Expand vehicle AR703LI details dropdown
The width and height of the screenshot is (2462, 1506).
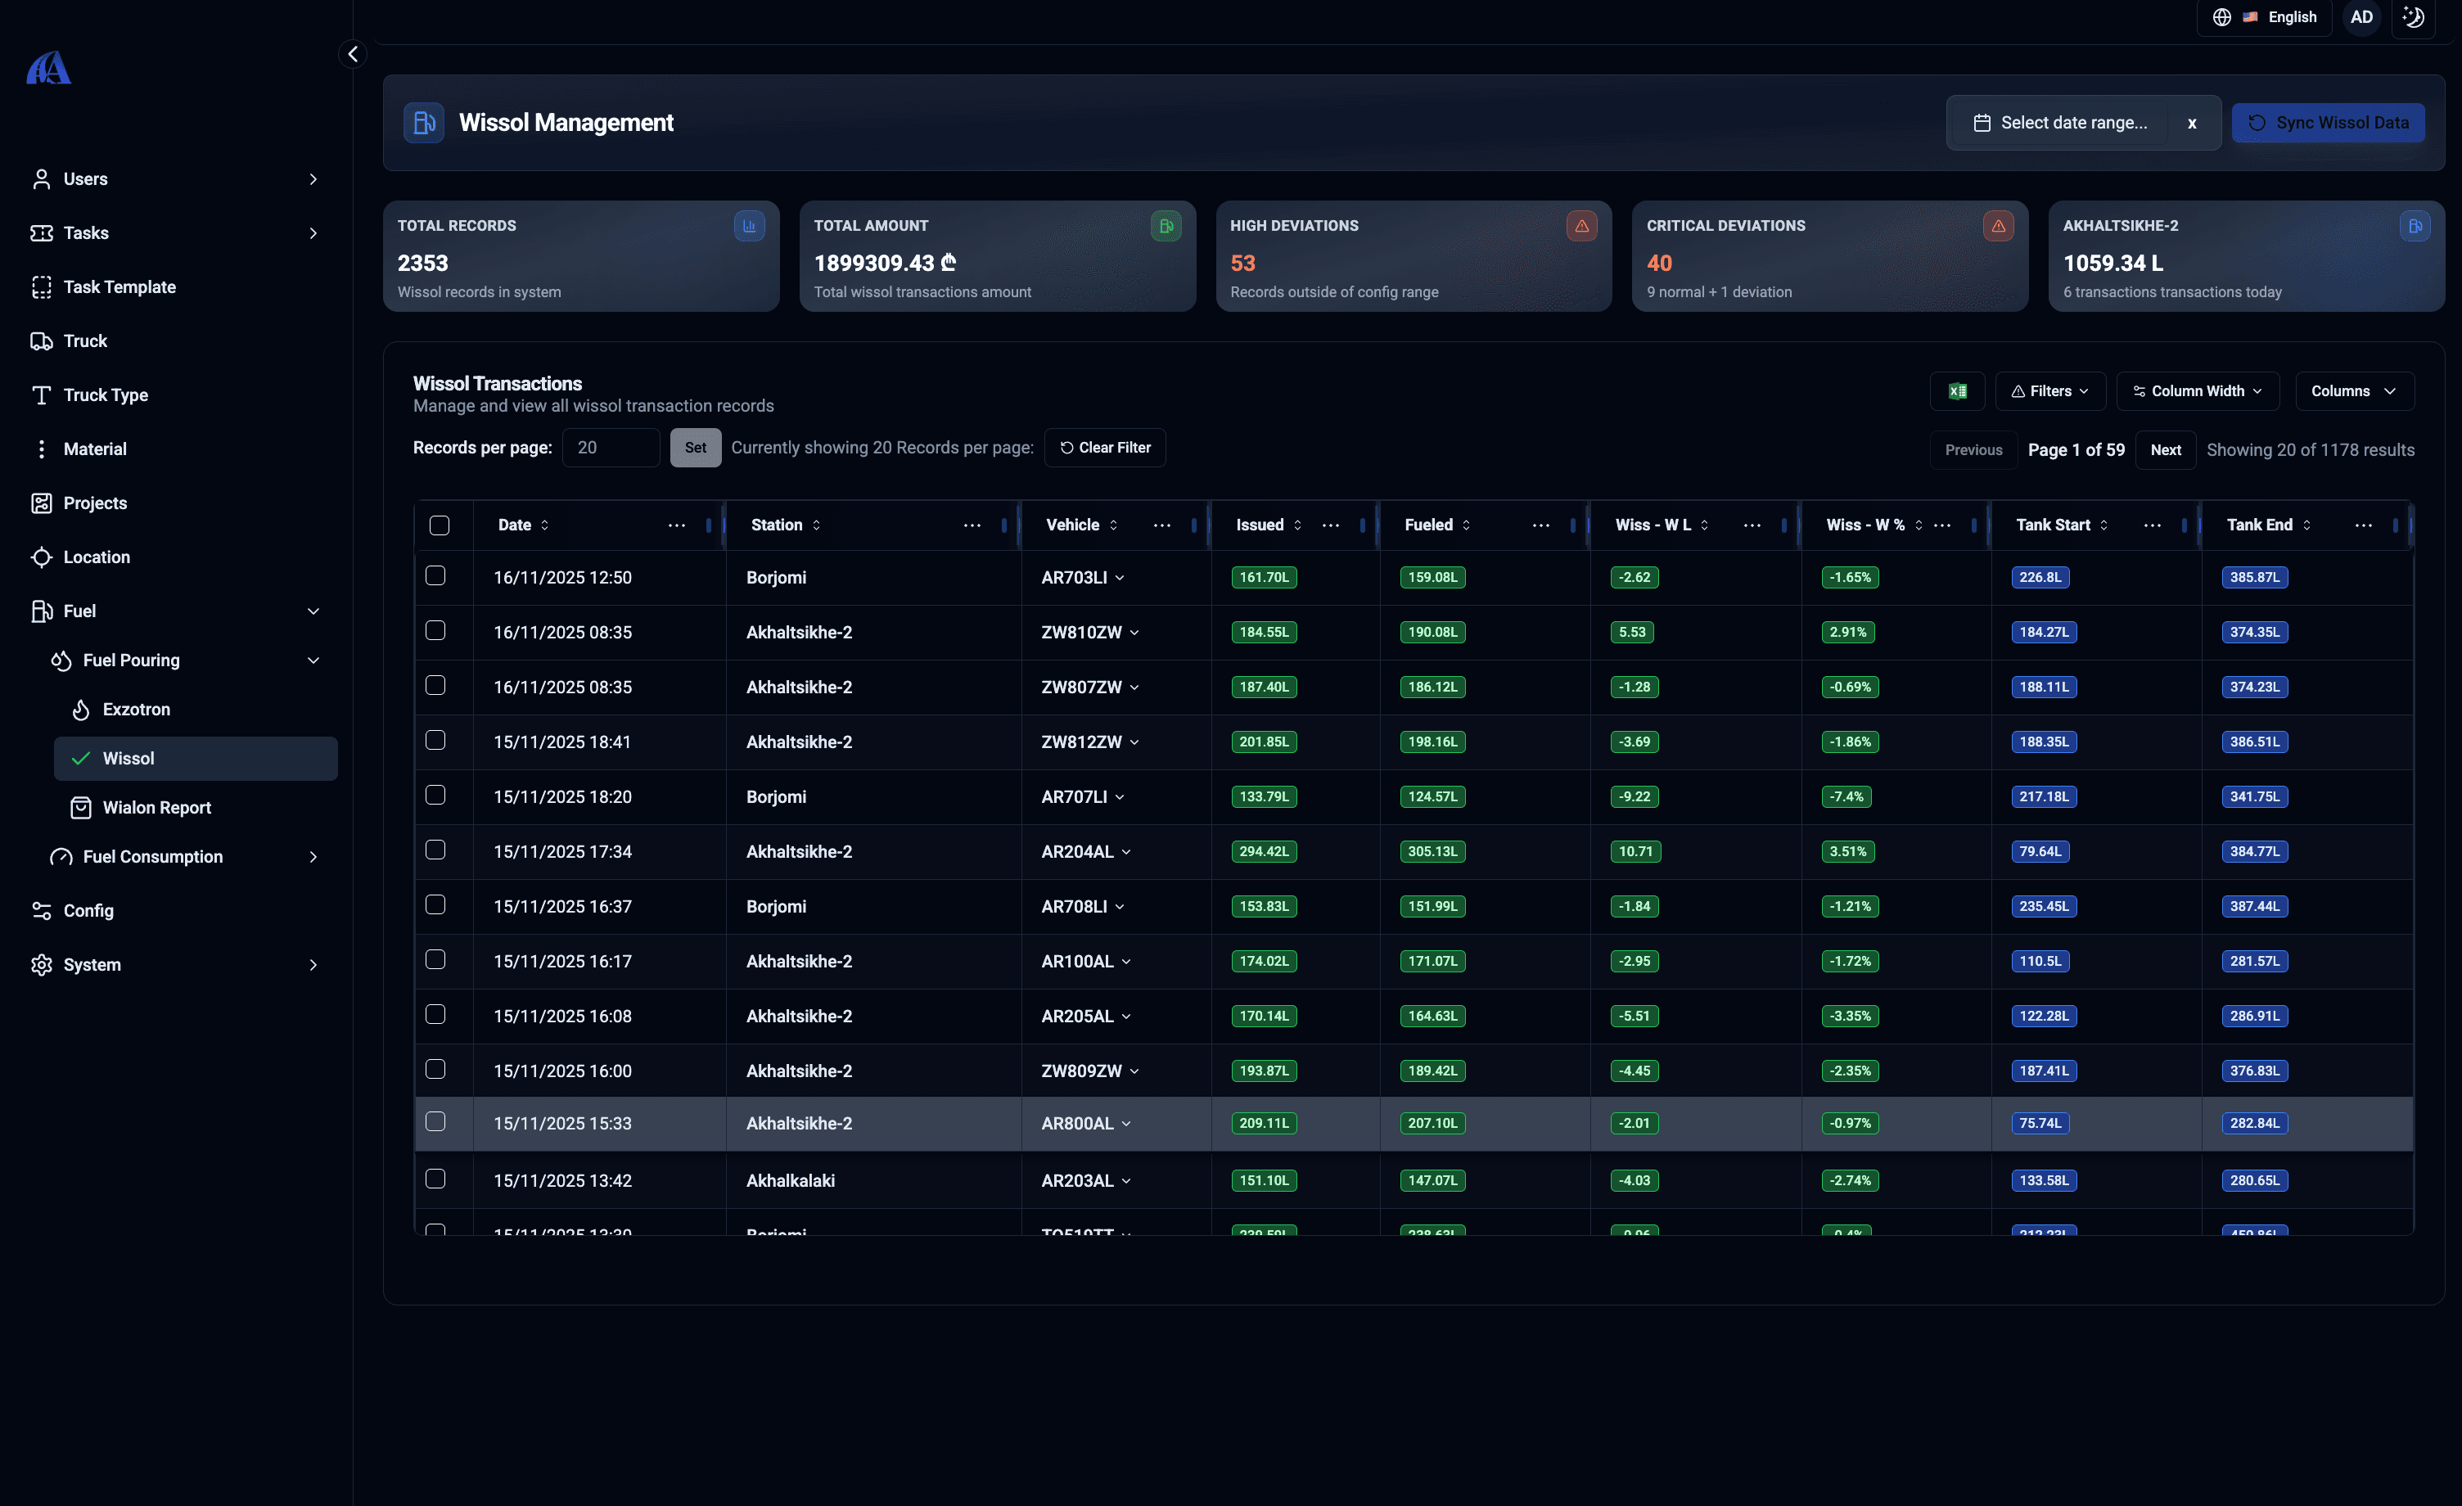(x=1120, y=578)
